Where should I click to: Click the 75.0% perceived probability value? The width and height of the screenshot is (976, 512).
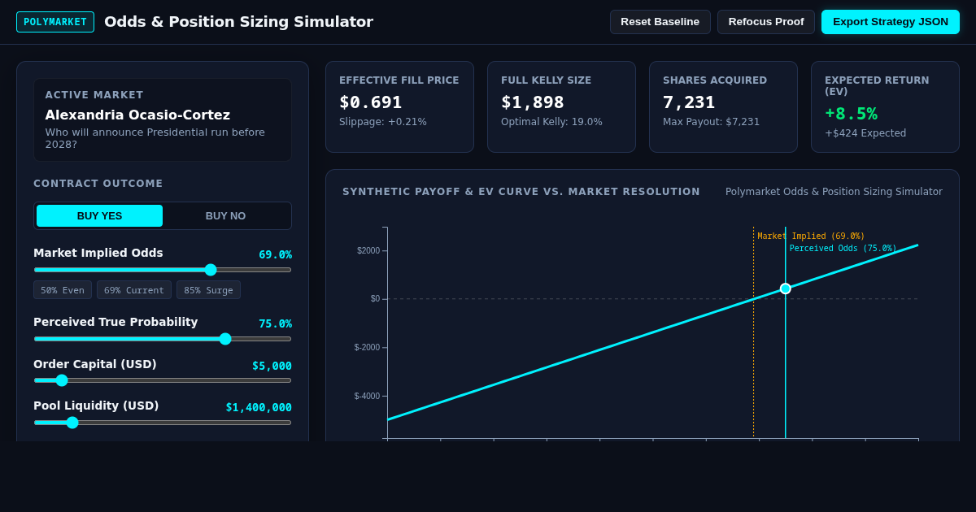[x=275, y=323]
